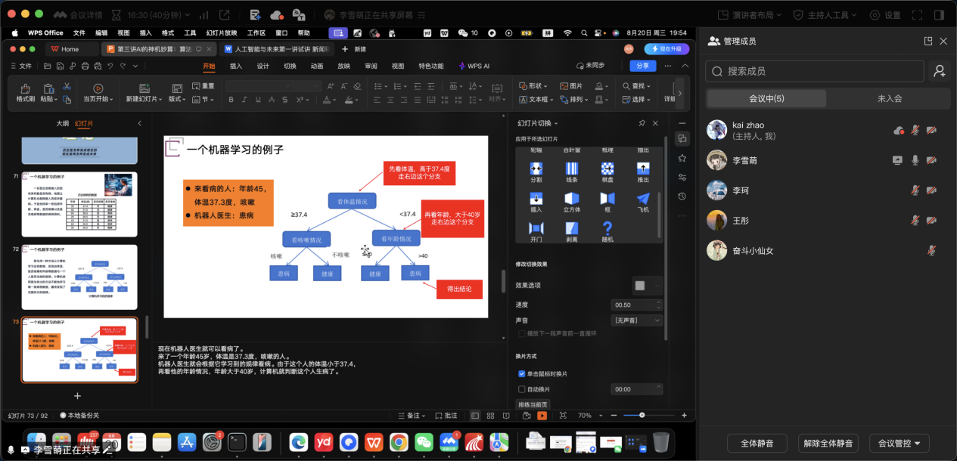The height and width of the screenshot is (461, 957).
Task: Uncheck 单击鼠标时换片 checkbox
Action: click(522, 373)
